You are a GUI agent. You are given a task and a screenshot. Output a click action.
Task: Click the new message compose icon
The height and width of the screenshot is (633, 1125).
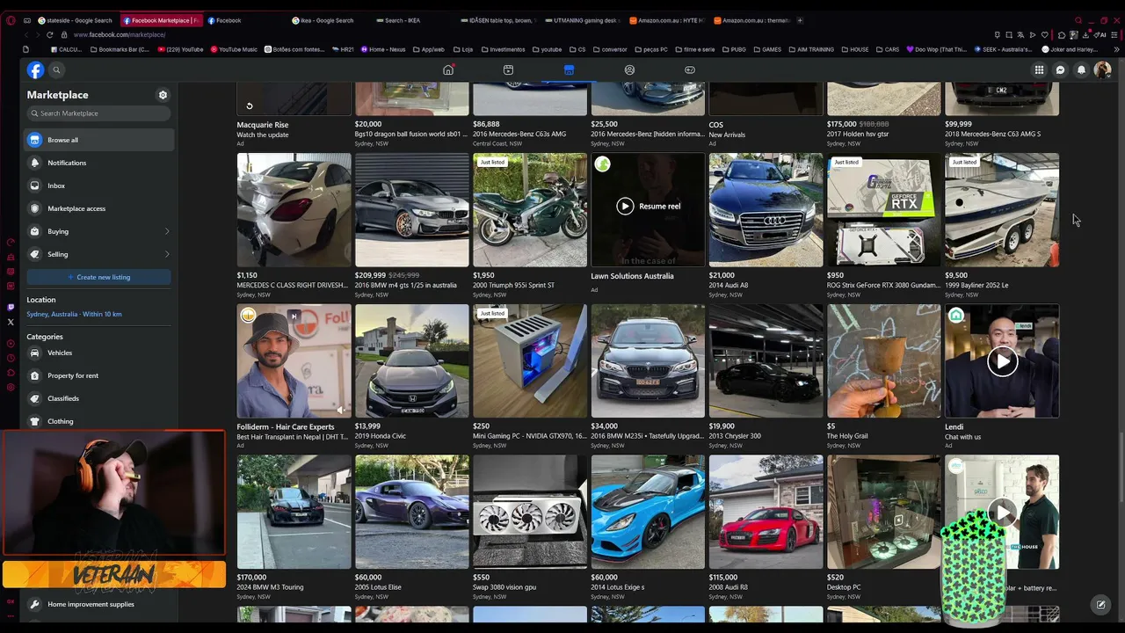point(1100,605)
